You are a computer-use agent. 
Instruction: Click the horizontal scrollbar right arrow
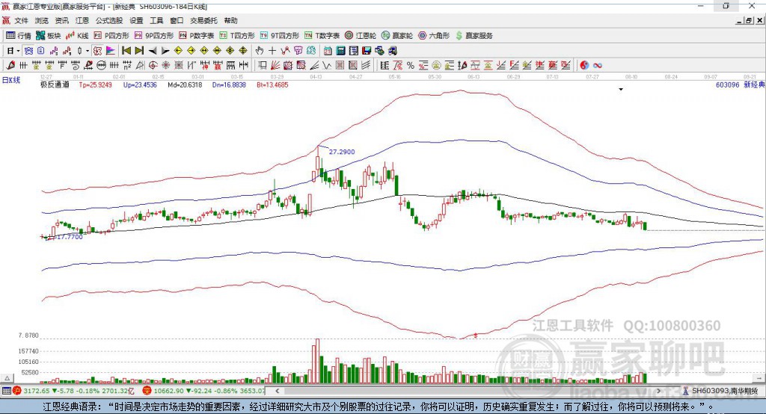click(x=658, y=391)
